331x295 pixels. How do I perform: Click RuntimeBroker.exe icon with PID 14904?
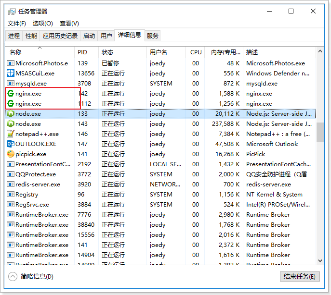[x=10, y=255]
